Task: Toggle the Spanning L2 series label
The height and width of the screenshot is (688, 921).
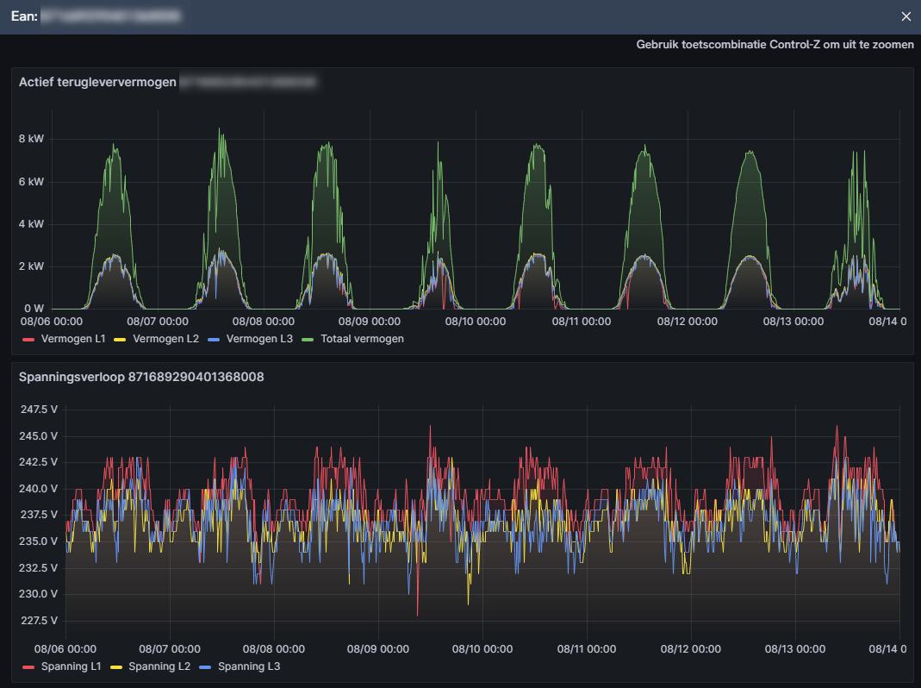Action: point(158,666)
